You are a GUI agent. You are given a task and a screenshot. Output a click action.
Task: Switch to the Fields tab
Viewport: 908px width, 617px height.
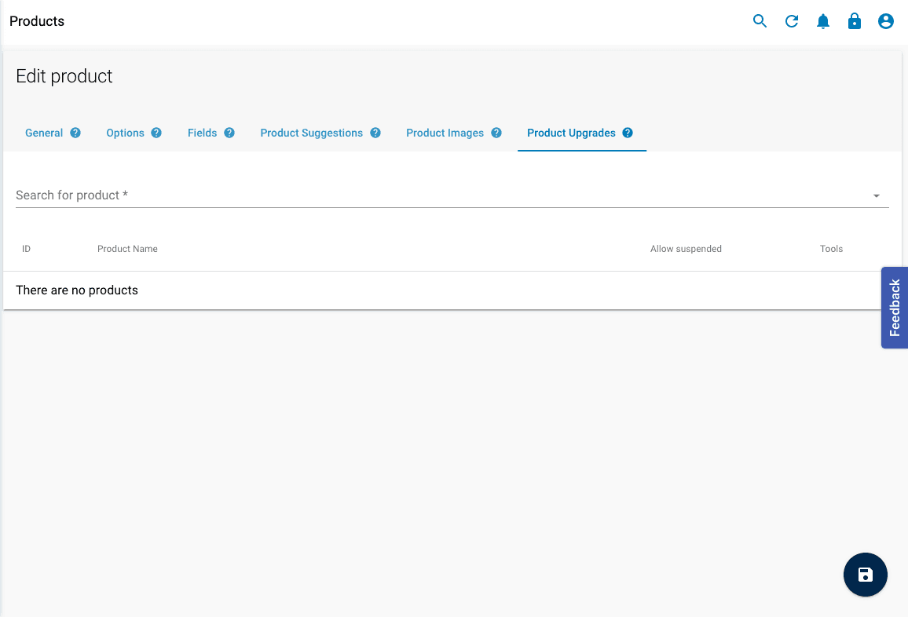[202, 133]
